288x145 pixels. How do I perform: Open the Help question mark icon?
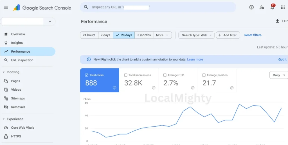[x=251, y=7]
